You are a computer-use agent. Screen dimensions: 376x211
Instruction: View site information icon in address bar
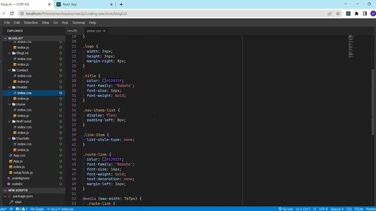tap(22, 13)
